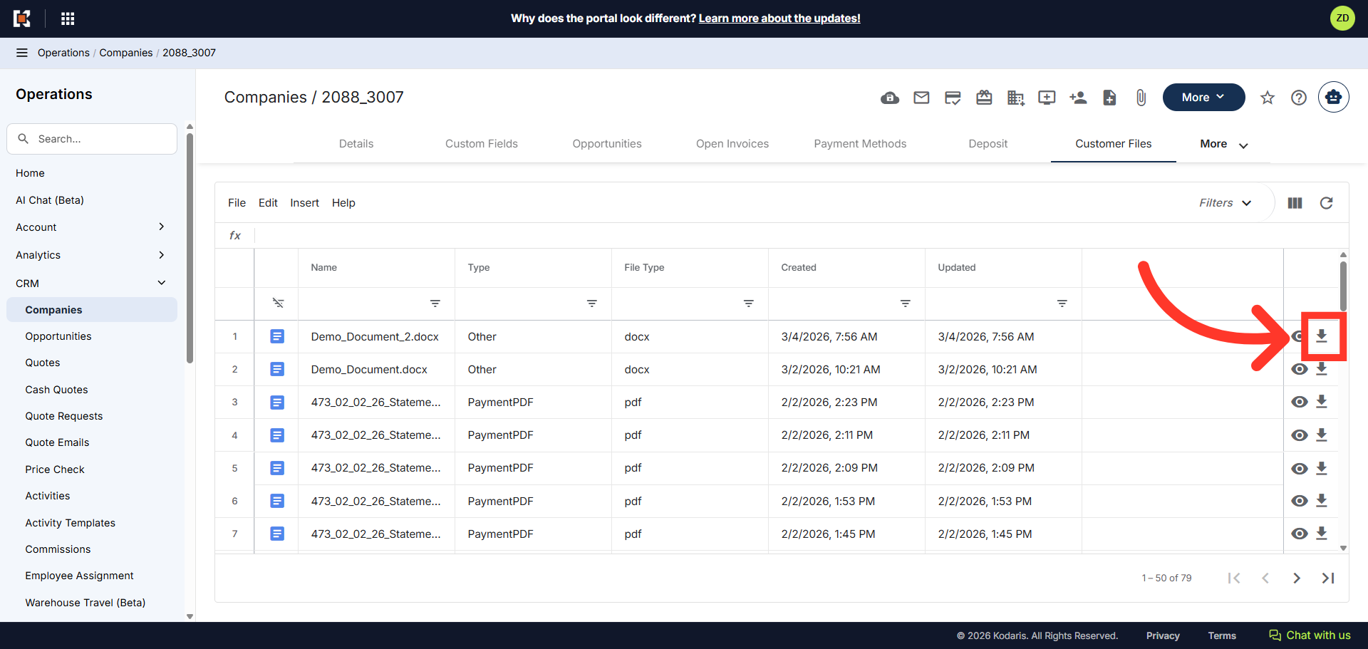Viewport: 1368px width, 649px height.
Task: Go to next page of files
Action: point(1297,578)
